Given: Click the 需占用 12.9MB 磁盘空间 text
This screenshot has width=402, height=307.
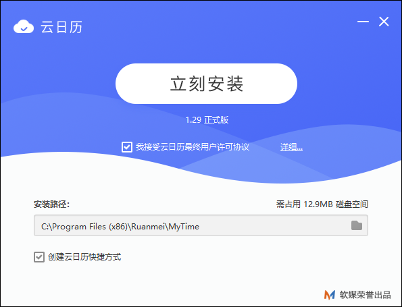Looking at the screenshot, I should pos(322,204).
